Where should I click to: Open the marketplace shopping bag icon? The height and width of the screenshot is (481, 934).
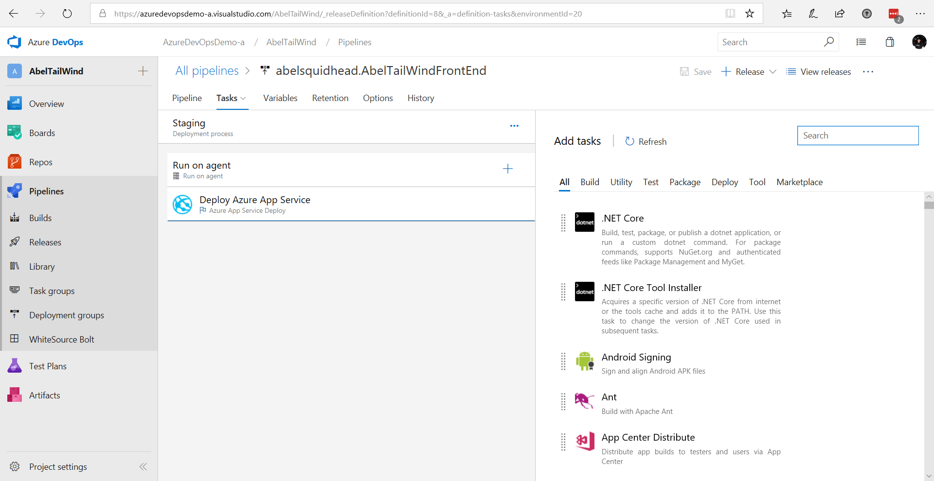click(890, 42)
